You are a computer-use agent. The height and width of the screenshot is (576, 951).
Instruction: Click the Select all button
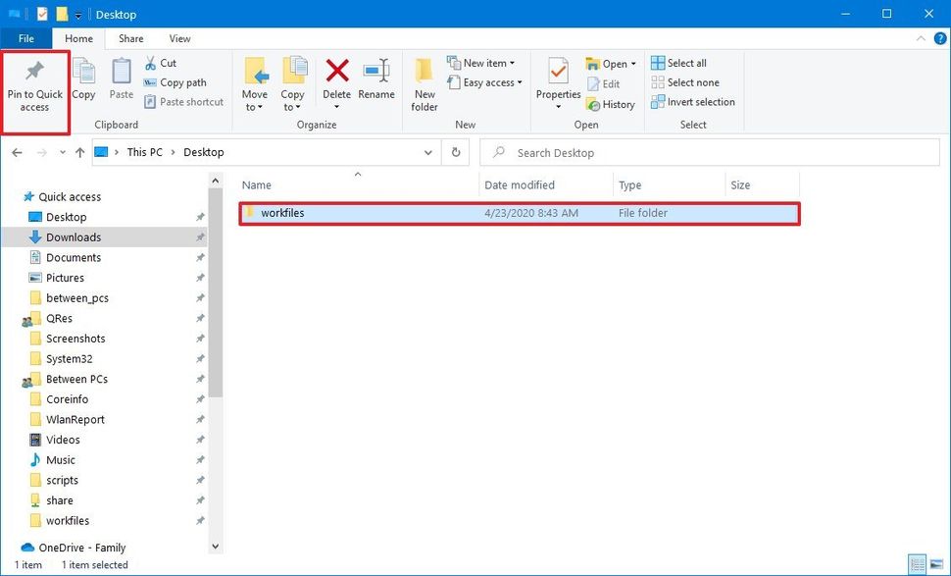pos(680,62)
